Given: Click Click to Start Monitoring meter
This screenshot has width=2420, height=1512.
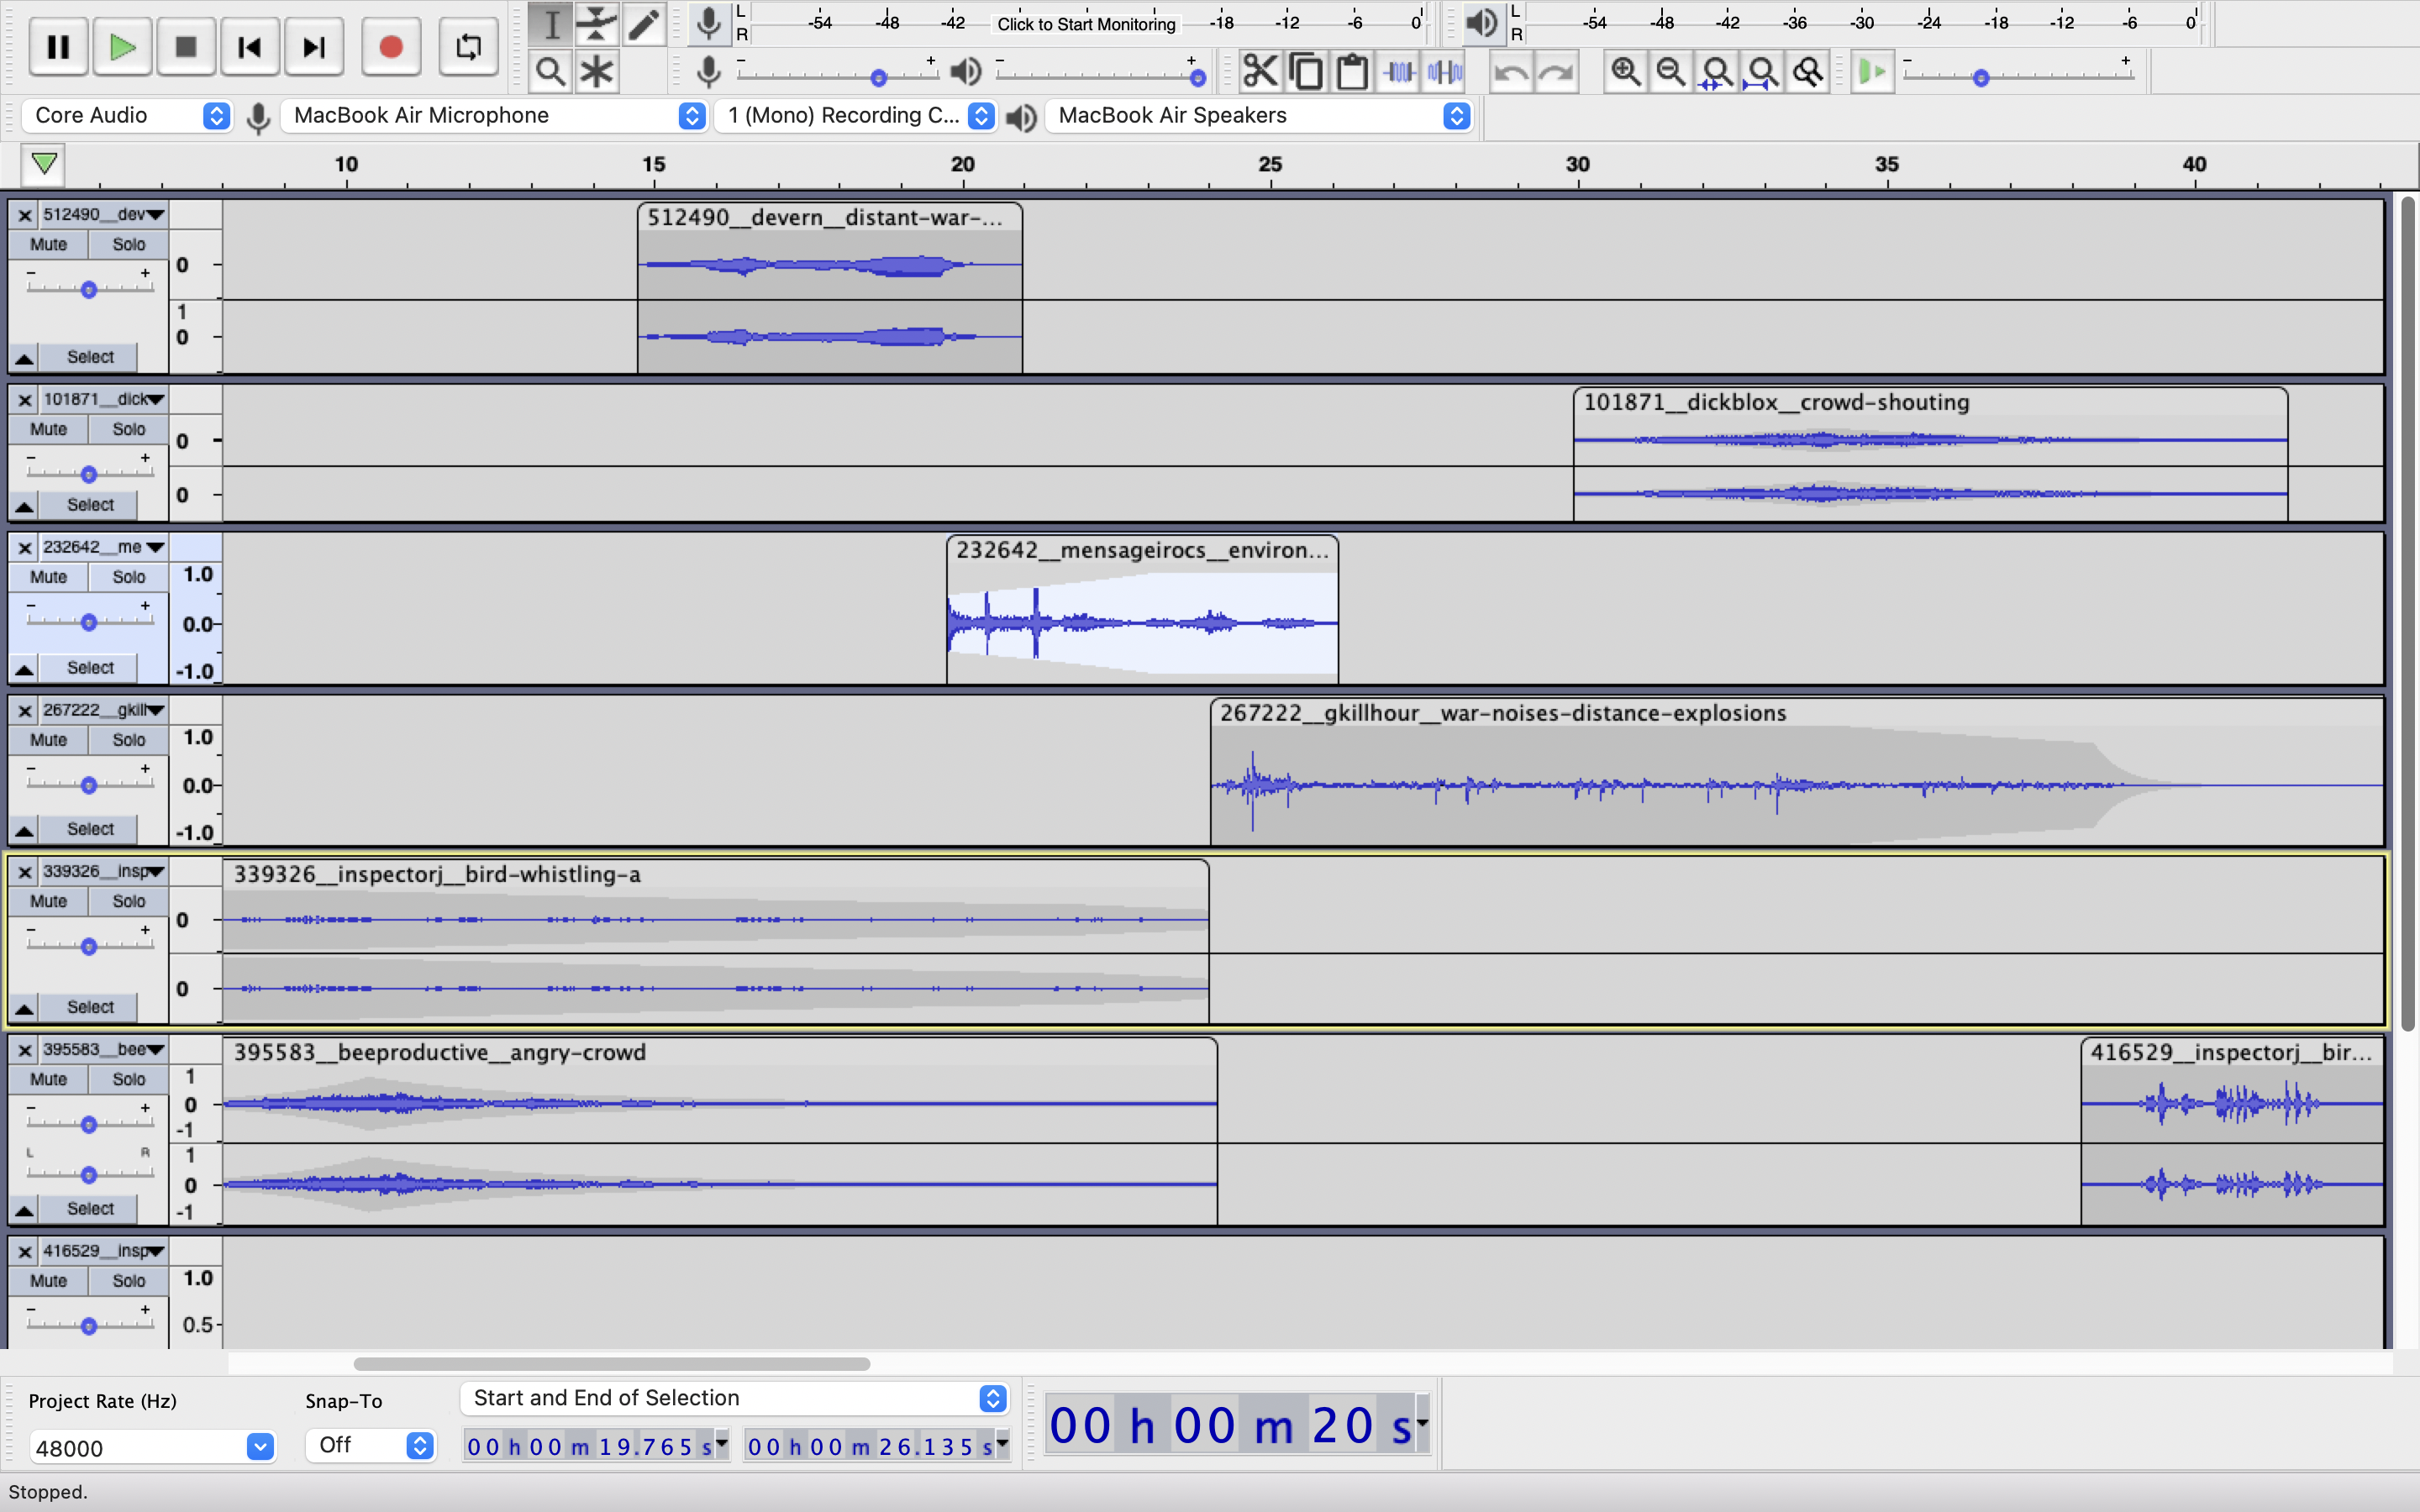Looking at the screenshot, I should click(1086, 24).
